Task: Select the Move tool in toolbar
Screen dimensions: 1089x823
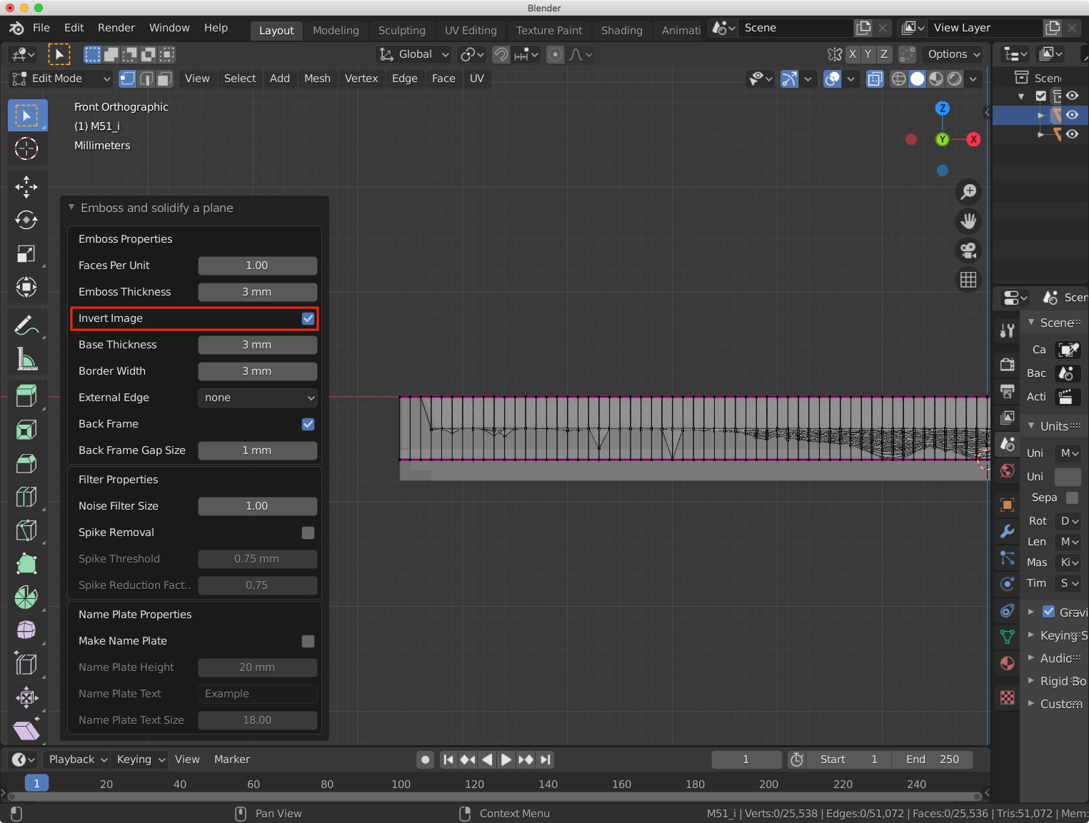Action: pyautogui.click(x=26, y=187)
